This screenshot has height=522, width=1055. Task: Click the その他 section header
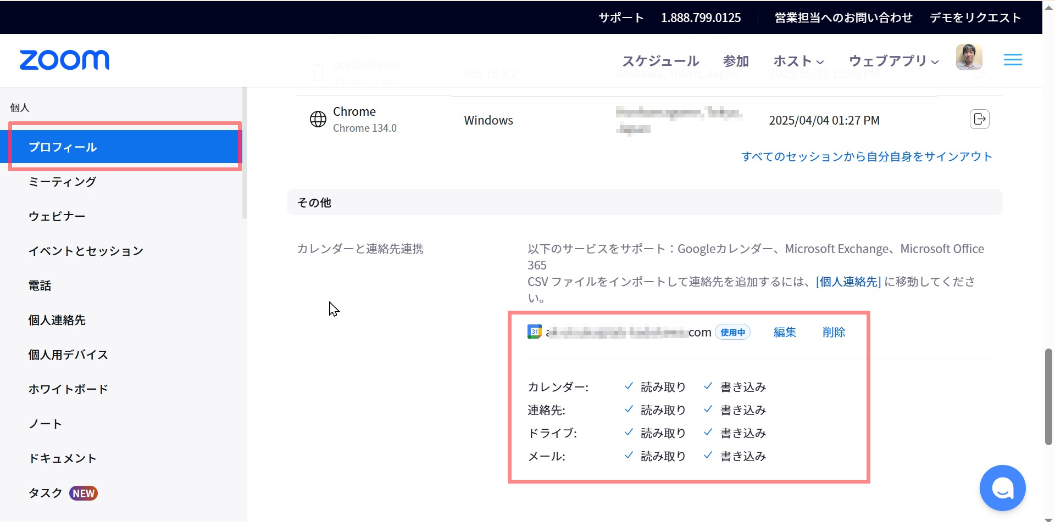point(645,202)
